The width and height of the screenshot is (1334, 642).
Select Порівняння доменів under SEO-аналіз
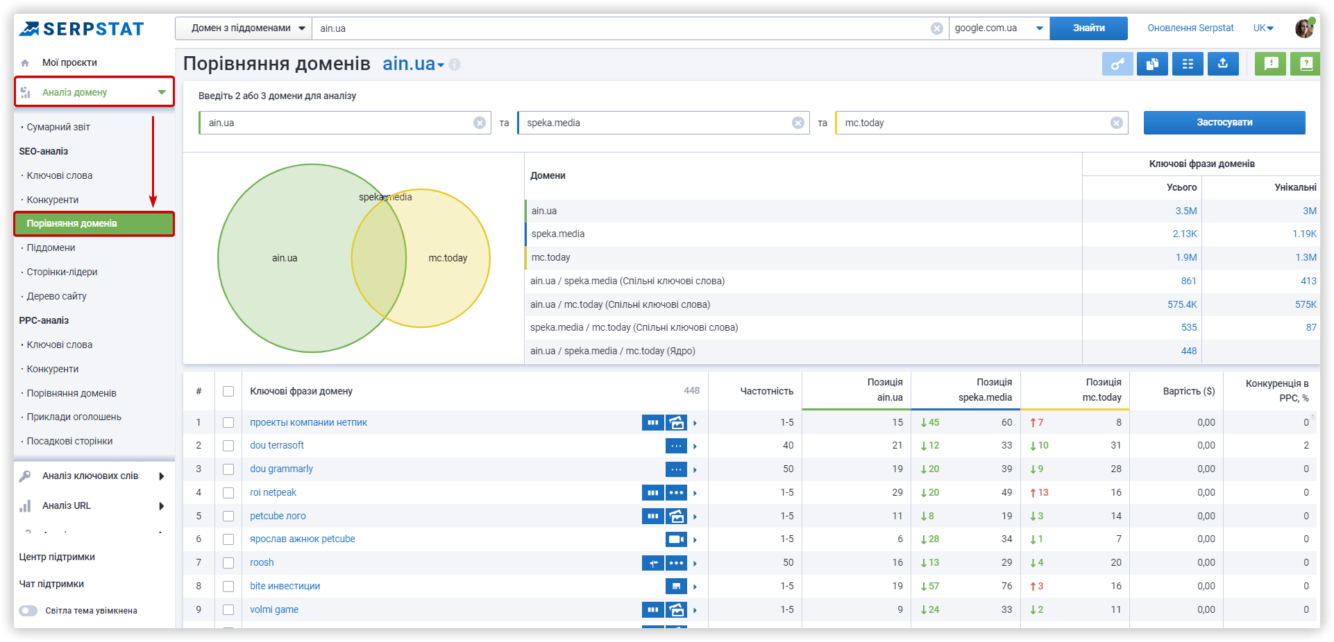(94, 224)
